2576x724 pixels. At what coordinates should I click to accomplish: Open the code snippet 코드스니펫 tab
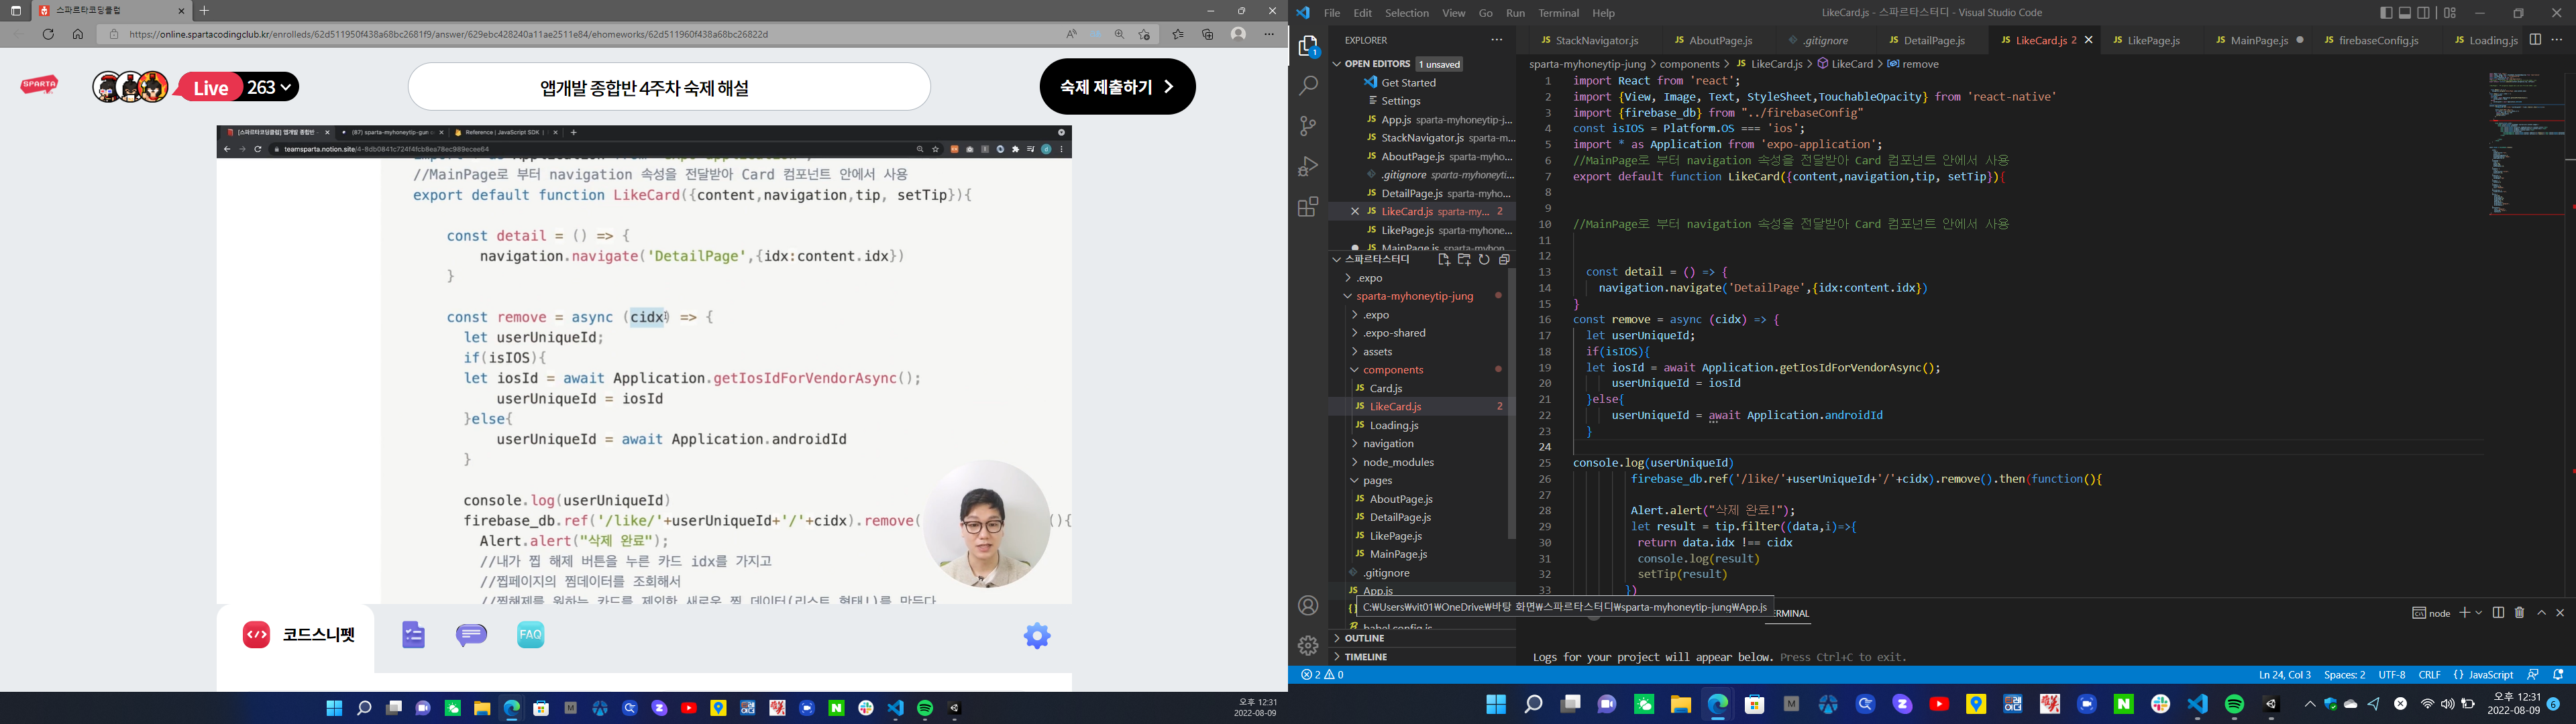(x=299, y=635)
